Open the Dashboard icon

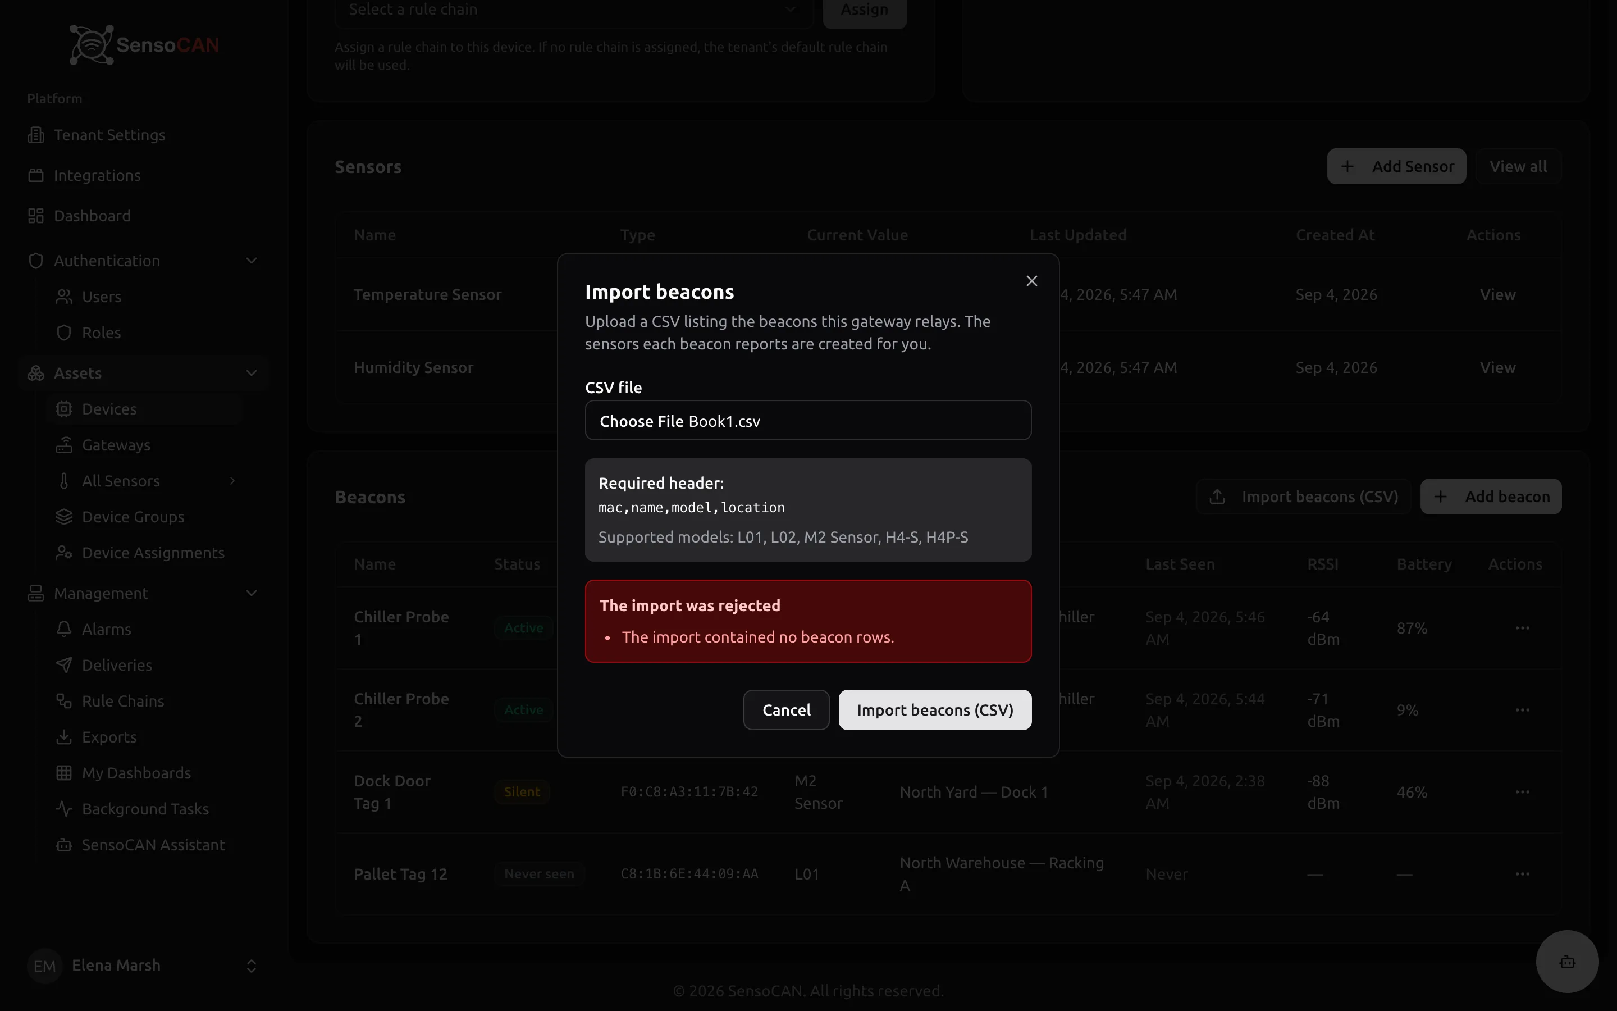pos(36,216)
